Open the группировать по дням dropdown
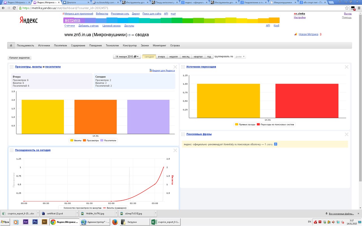 point(240,57)
